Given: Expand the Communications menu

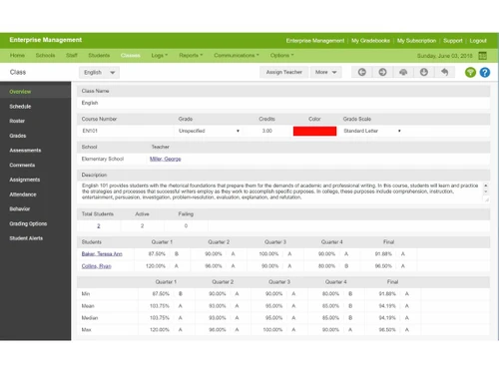Looking at the screenshot, I should pyautogui.click(x=237, y=55).
